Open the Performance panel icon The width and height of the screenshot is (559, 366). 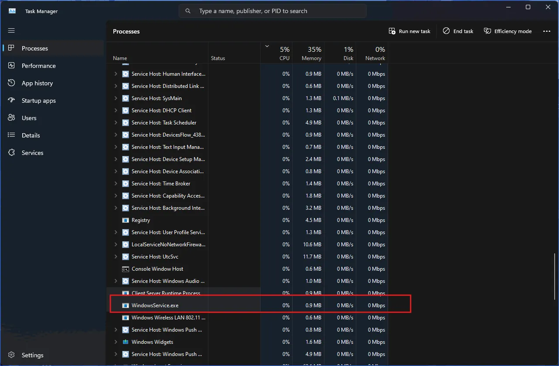coord(11,65)
